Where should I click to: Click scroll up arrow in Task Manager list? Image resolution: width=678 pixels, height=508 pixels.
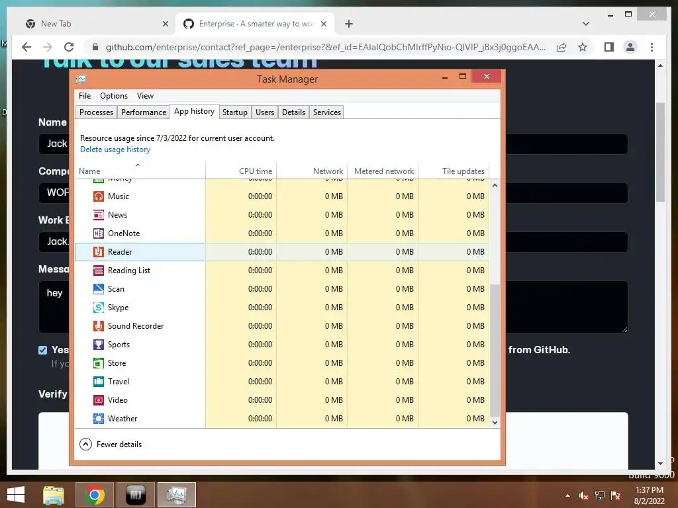[x=495, y=185]
